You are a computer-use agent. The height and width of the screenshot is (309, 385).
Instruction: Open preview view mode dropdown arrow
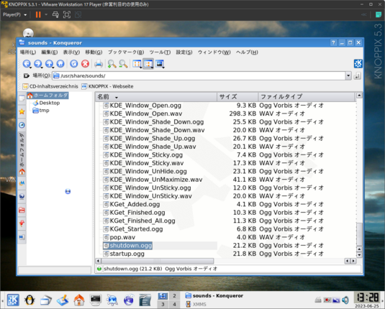click(x=163, y=68)
